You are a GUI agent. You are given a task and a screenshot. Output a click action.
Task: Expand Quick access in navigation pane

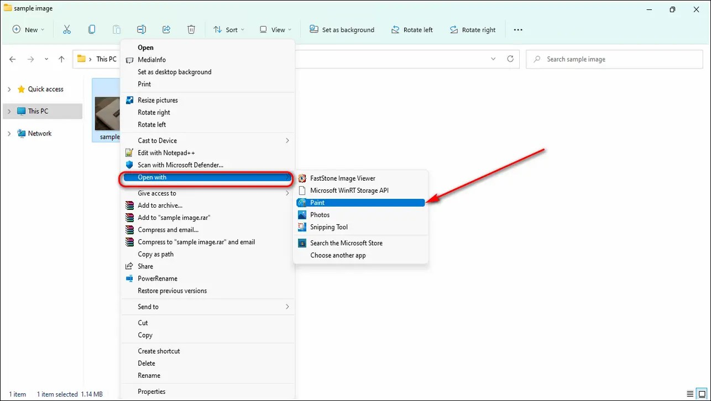9,89
